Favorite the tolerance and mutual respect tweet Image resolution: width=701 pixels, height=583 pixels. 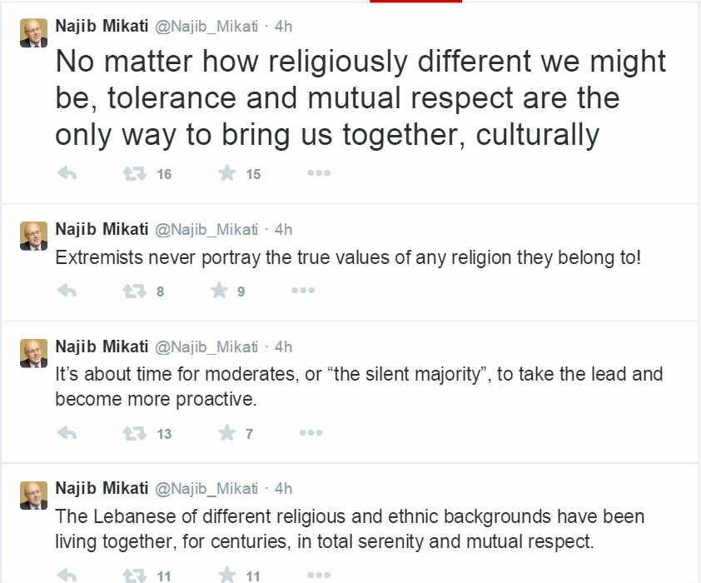pyautogui.click(x=226, y=173)
